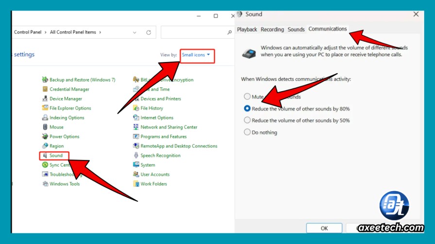Open the Internet Options icon
The width and height of the screenshot is (435, 244).
pos(136,117)
